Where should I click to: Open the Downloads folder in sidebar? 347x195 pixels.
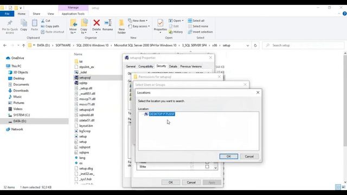click(18, 90)
